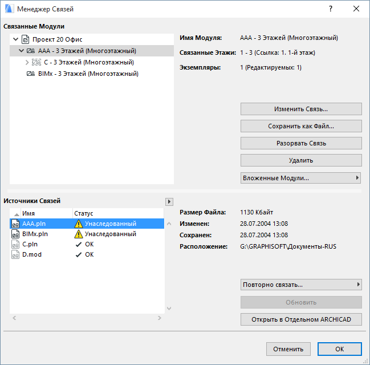Open the help question mark button
370x365 pixels.
point(330,9)
